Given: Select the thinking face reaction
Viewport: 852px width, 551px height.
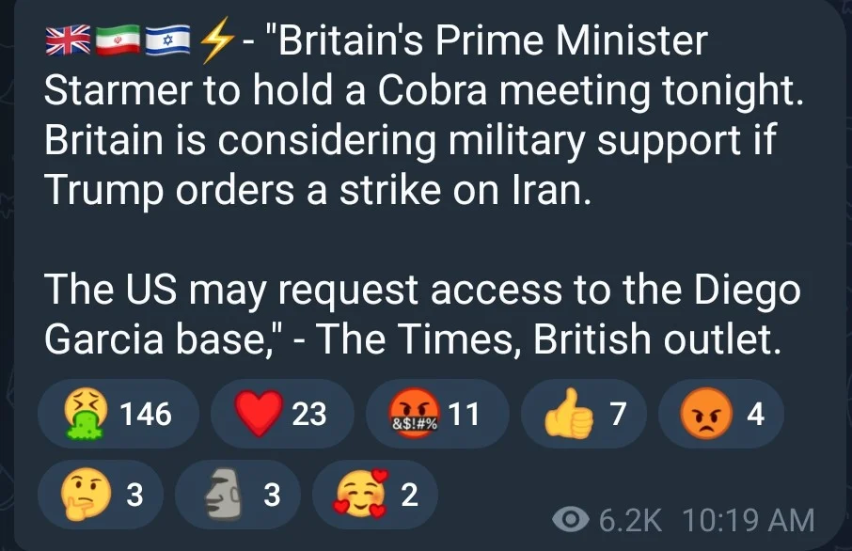Looking at the screenshot, I should click(x=101, y=495).
